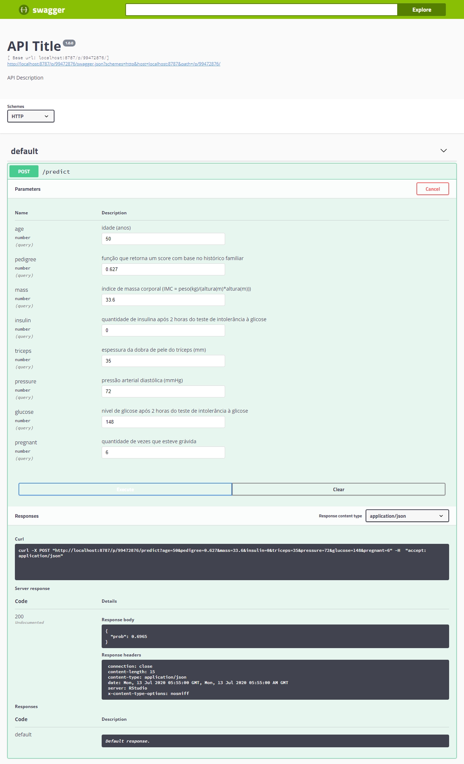The width and height of the screenshot is (464, 764).
Task: Click the top URL input bar
Action: pyautogui.click(x=261, y=10)
